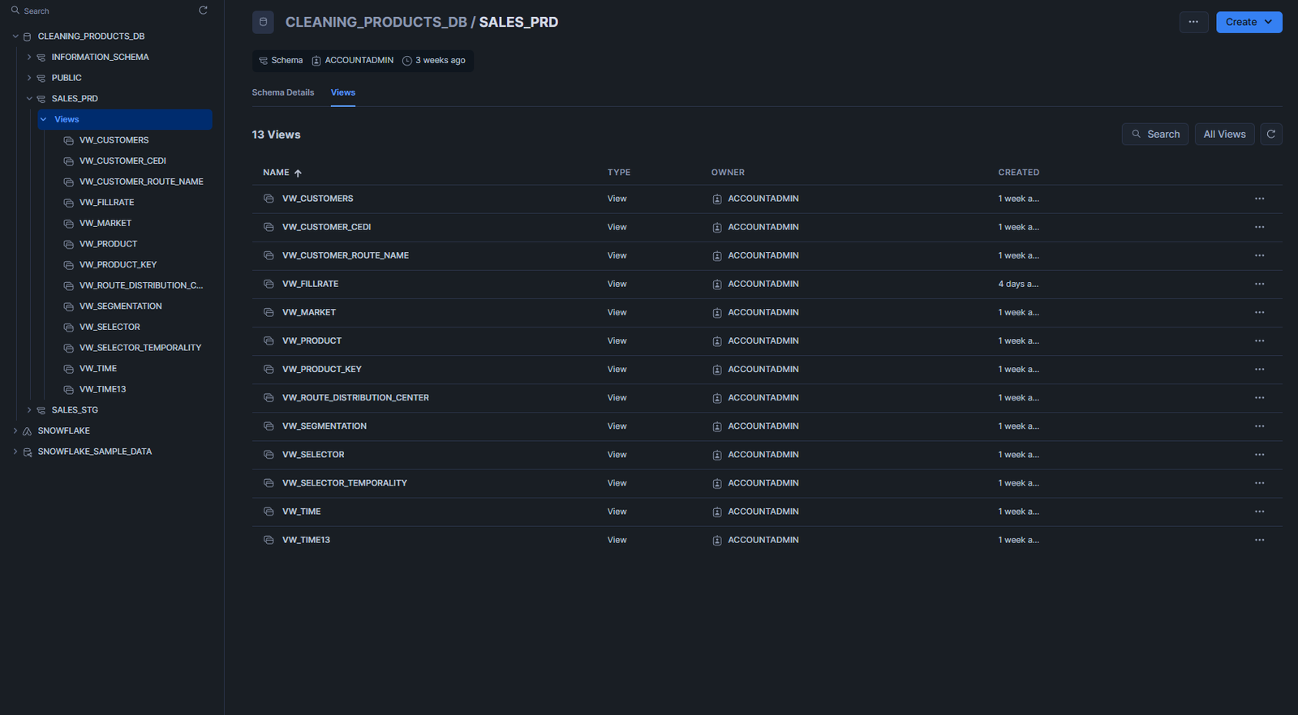Switch to the Schema Details tab
Image resolution: width=1298 pixels, height=715 pixels.
[282, 92]
